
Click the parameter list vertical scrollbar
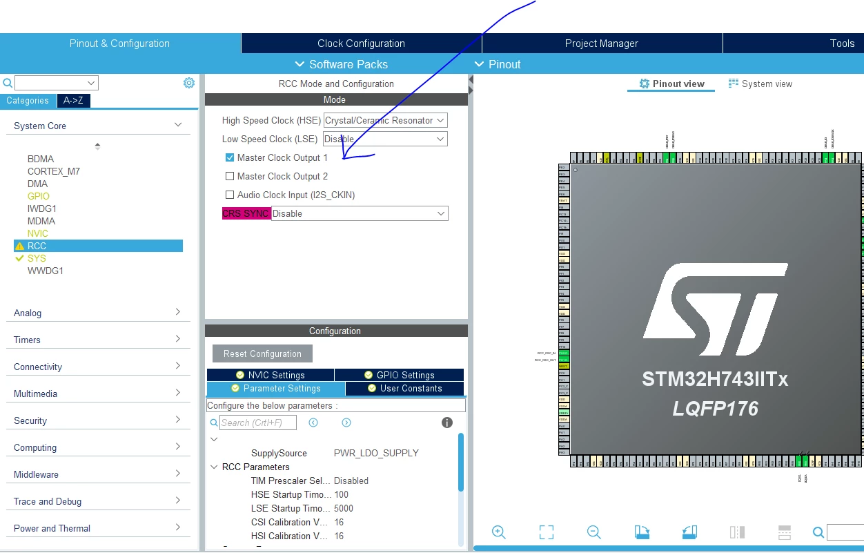461,462
